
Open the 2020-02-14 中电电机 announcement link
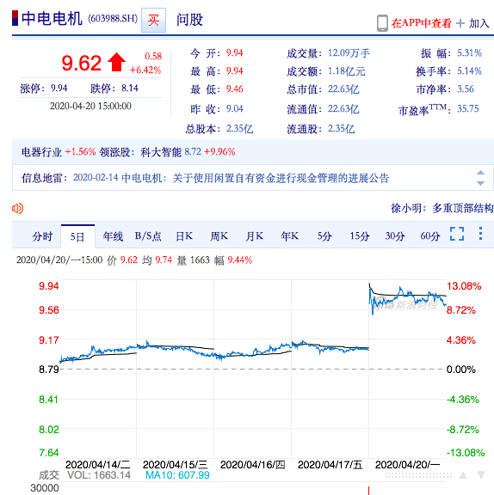point(231,178)
